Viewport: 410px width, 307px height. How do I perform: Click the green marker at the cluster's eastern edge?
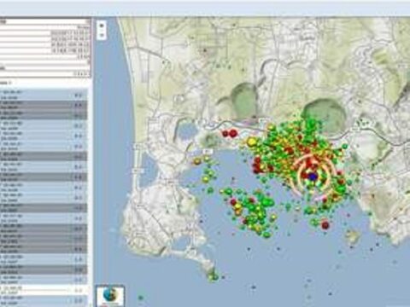tap(345, 147)
